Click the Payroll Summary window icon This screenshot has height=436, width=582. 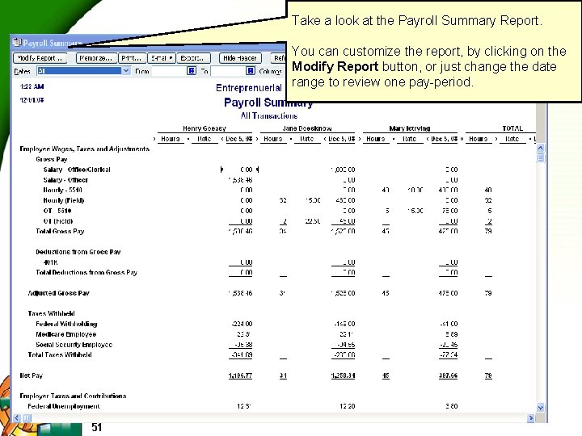click(x=17, y=42)
